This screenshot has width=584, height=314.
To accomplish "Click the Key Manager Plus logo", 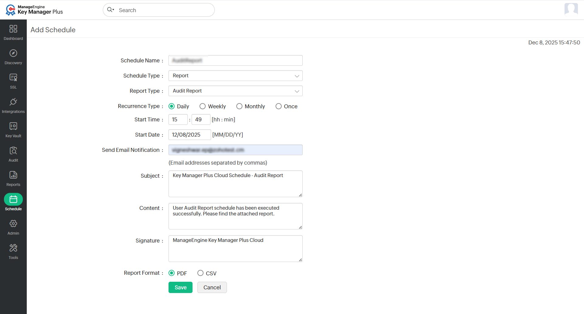I will click(34, 10).
